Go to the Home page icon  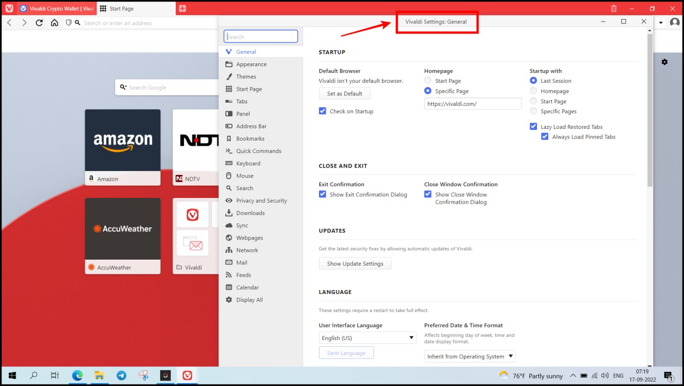pyautogui.click(x=54, y=23)
